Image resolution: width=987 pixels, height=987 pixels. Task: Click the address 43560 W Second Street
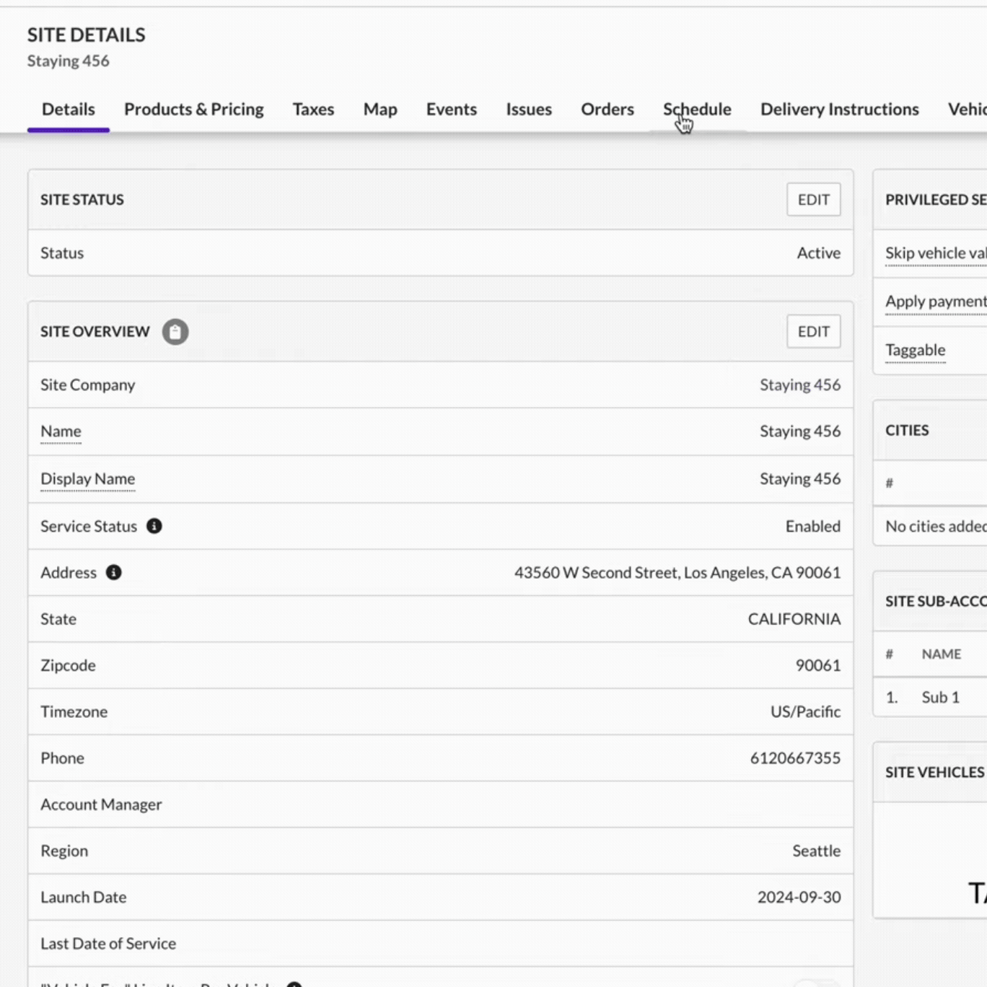point(677,573)
